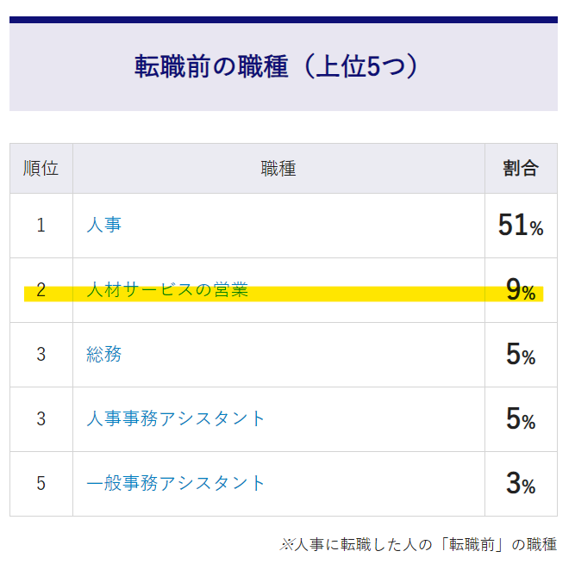Click rank 2 in the highlighted row
The height and width of the screenshot is (576, 575).
(41, 290)
